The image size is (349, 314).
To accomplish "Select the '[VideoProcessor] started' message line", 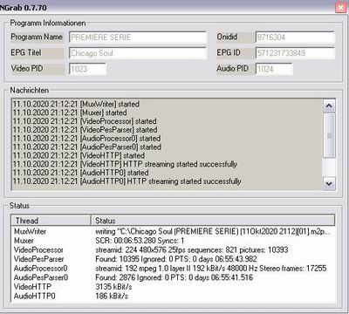I will click(85, 121).
